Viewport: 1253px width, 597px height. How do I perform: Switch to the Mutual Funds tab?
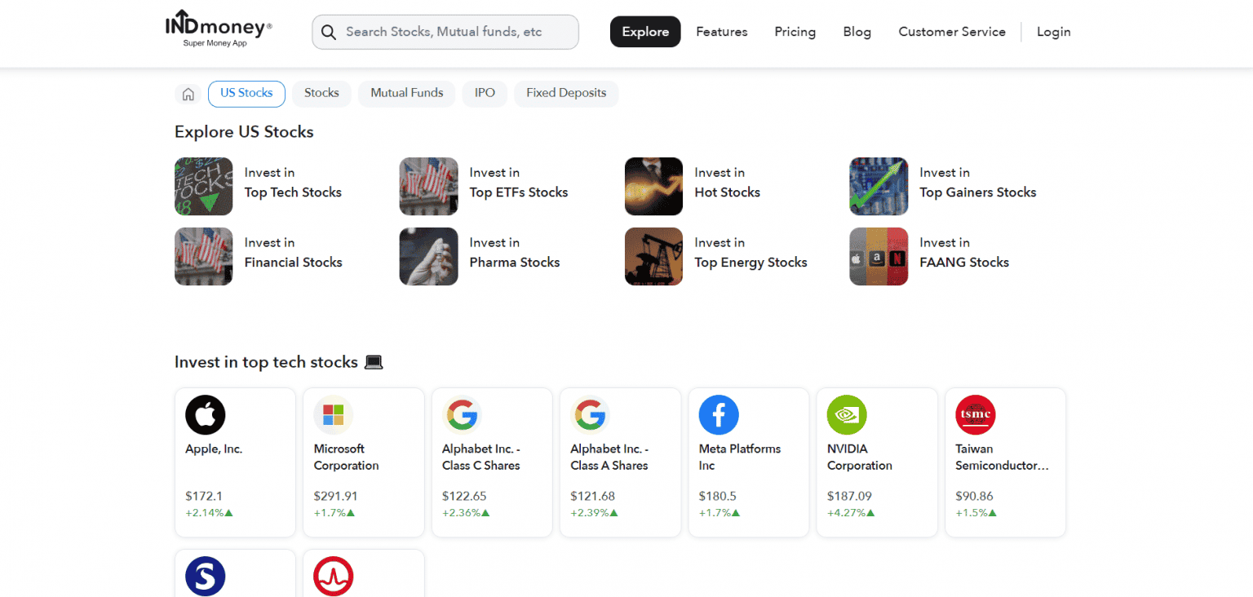[407, 93]
